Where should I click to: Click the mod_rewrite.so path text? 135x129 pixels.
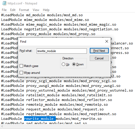tap(78, 119)
